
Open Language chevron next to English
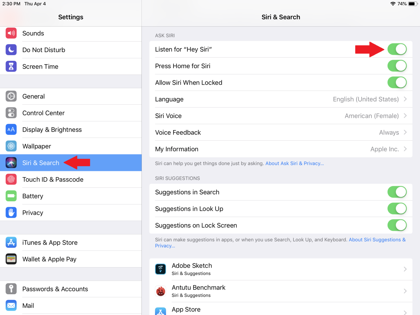(405, 99)
